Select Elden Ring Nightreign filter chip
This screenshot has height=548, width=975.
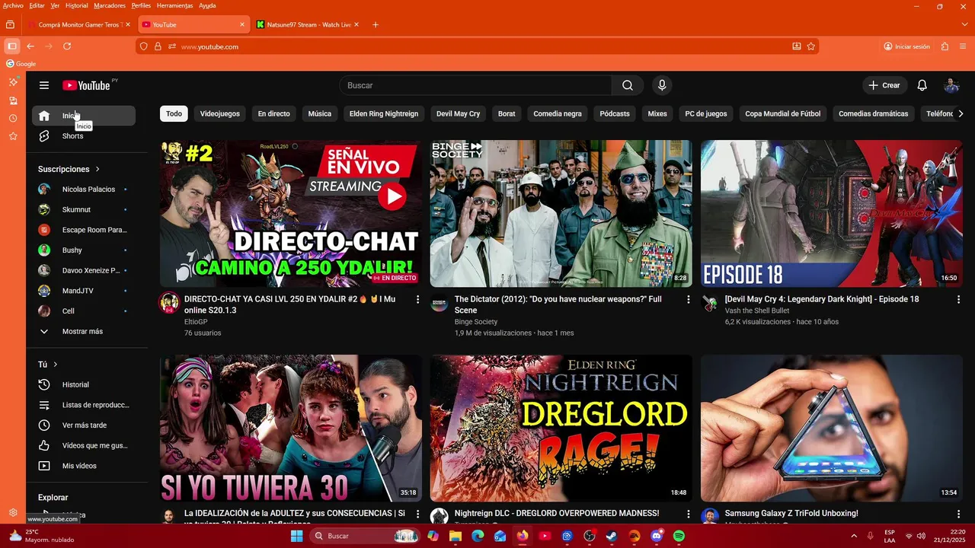[384, 113]
